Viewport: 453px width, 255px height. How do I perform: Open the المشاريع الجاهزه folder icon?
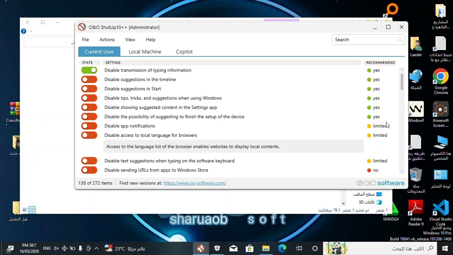441,16
